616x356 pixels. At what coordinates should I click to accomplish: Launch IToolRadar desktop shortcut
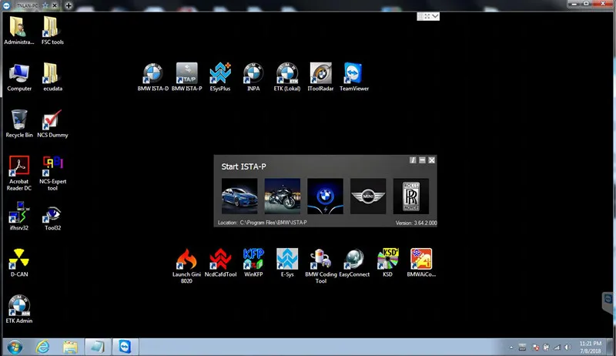pos(320,77)
